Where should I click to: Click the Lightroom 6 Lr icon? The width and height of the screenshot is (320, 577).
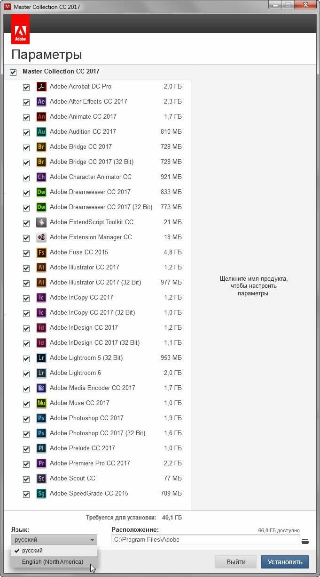pyautogui.click(x=41, y=373)
